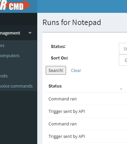The width and height of the screenshot is (127, 144).
Task: Open the management sidebar section
Action: coord(19,33)
